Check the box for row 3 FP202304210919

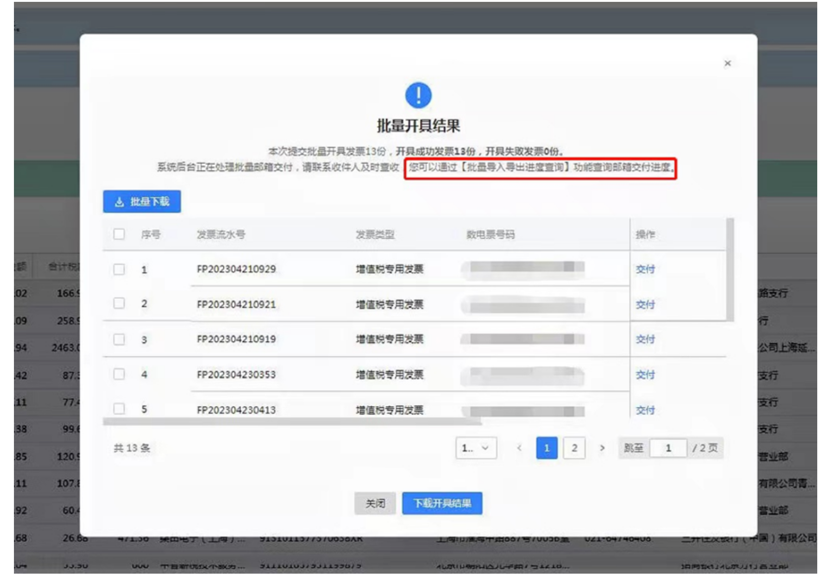point(119,339)
